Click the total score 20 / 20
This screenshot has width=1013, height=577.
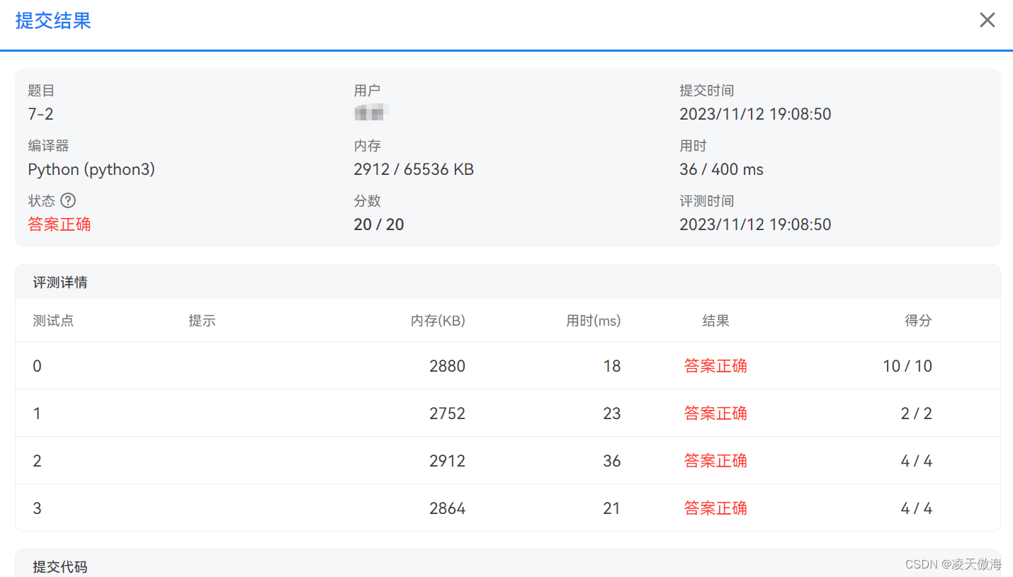[x=379, y=224]
